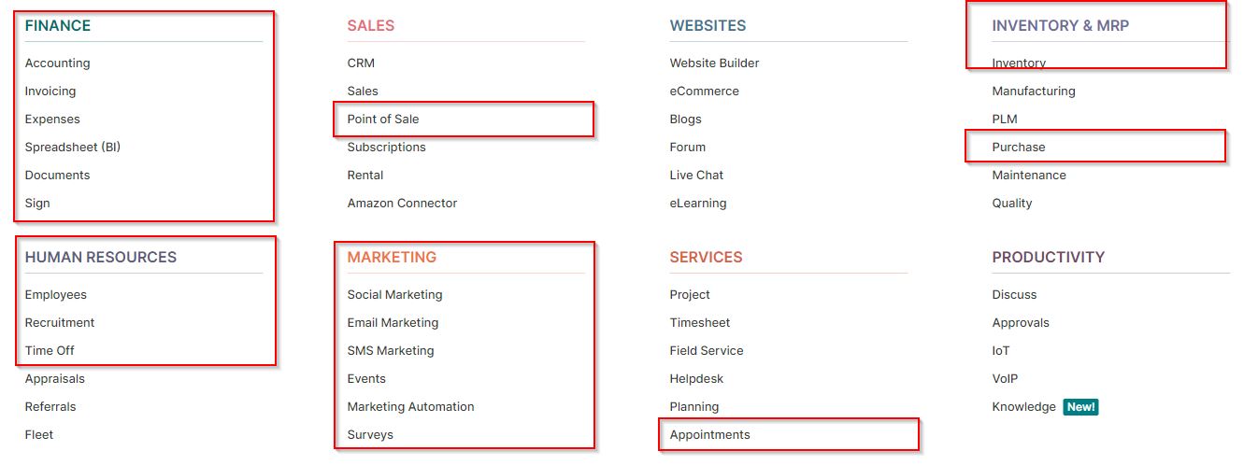The height and width of the screenshot is (465, 1258).
Task: Open the VoIP link under Productivity
Action: tap(1005, 379)
